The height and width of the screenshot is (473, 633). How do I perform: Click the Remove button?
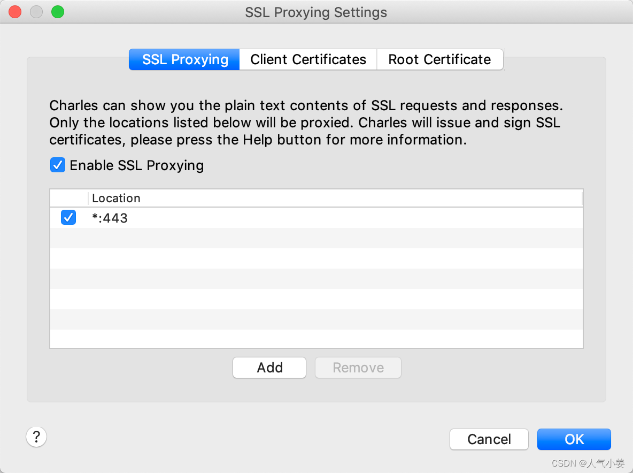[358, 368]
